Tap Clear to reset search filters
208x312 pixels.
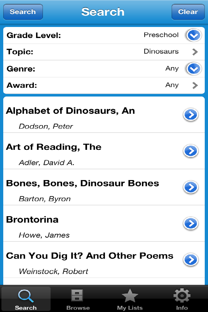click(188, 12)
